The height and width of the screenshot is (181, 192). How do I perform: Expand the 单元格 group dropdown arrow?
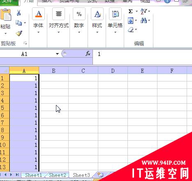(115, 32)
